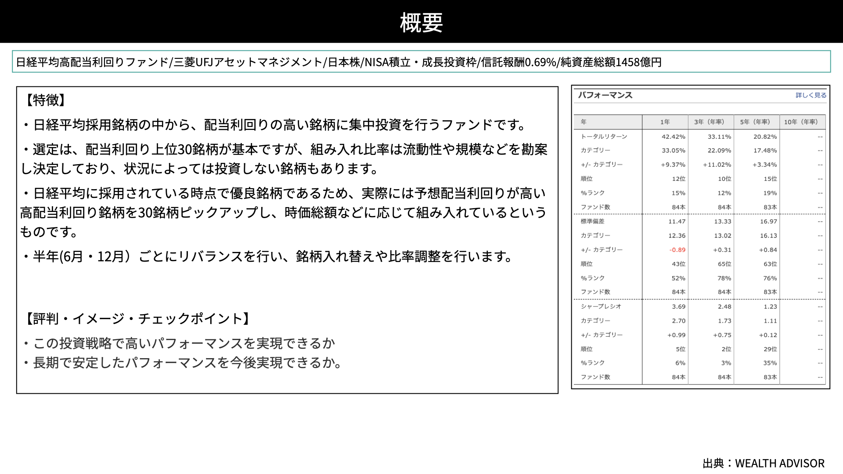
Task: Click the bullet starting 日経平均採用銘柄の中から
Action: click(x=274, y=125)
